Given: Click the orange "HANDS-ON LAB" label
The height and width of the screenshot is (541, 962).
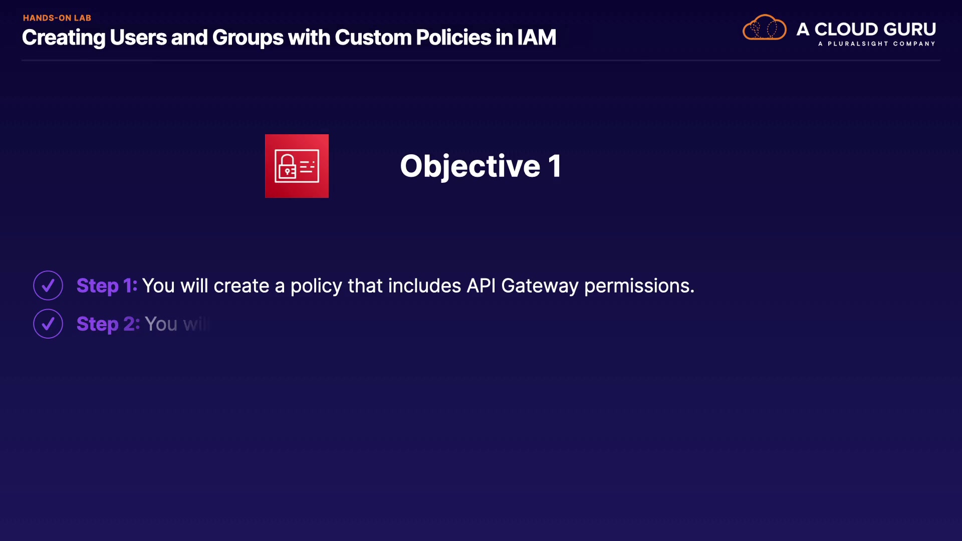Looking at the screenshot, I should 57,18.
